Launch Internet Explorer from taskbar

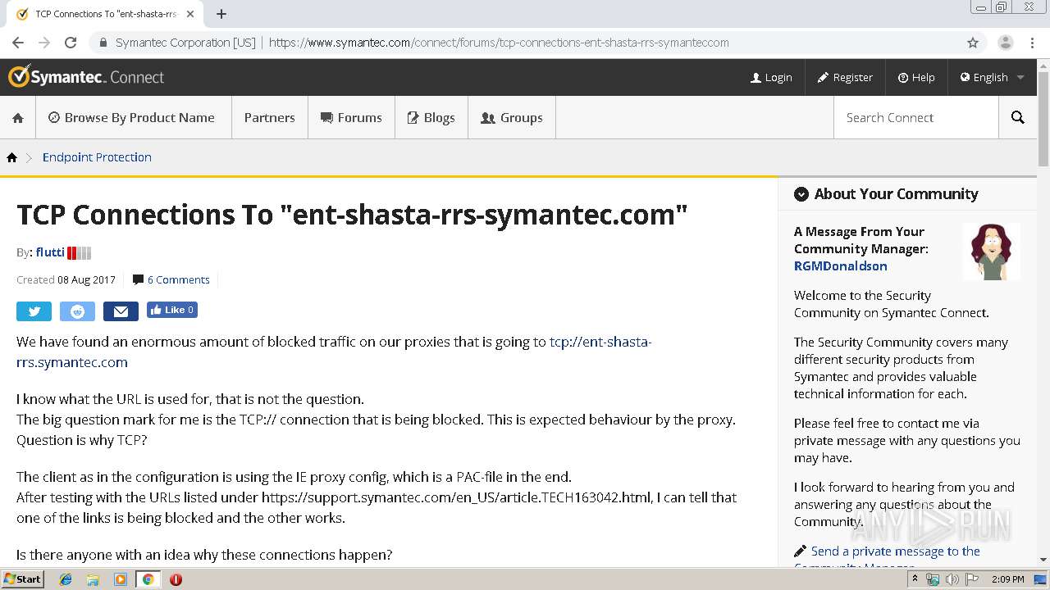[66, 579]
